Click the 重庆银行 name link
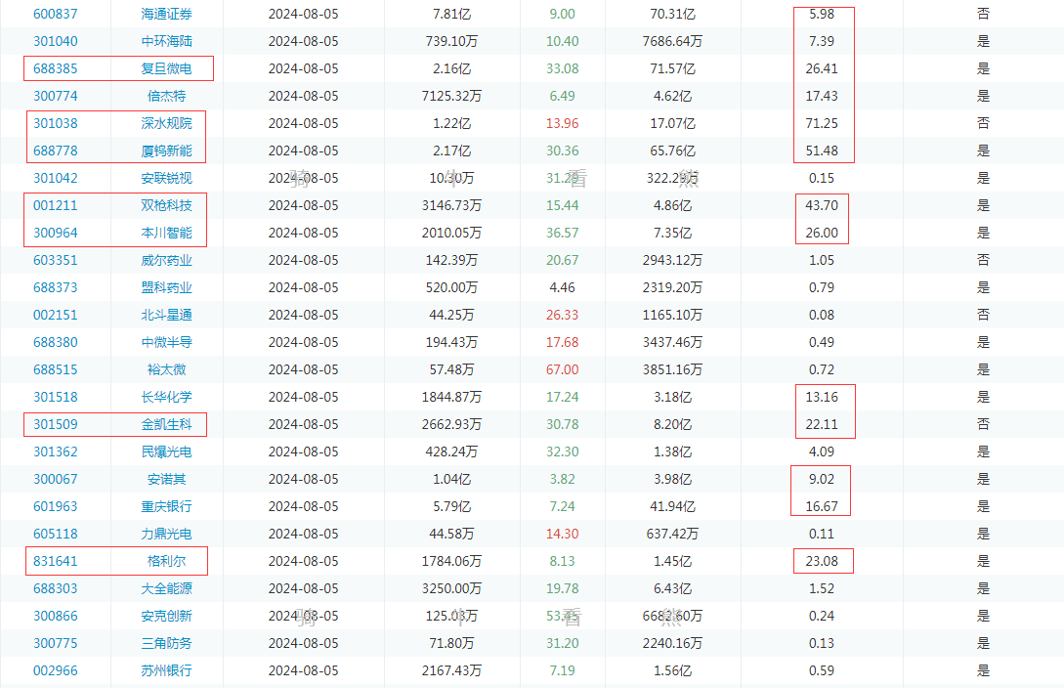 pos(166,507)
